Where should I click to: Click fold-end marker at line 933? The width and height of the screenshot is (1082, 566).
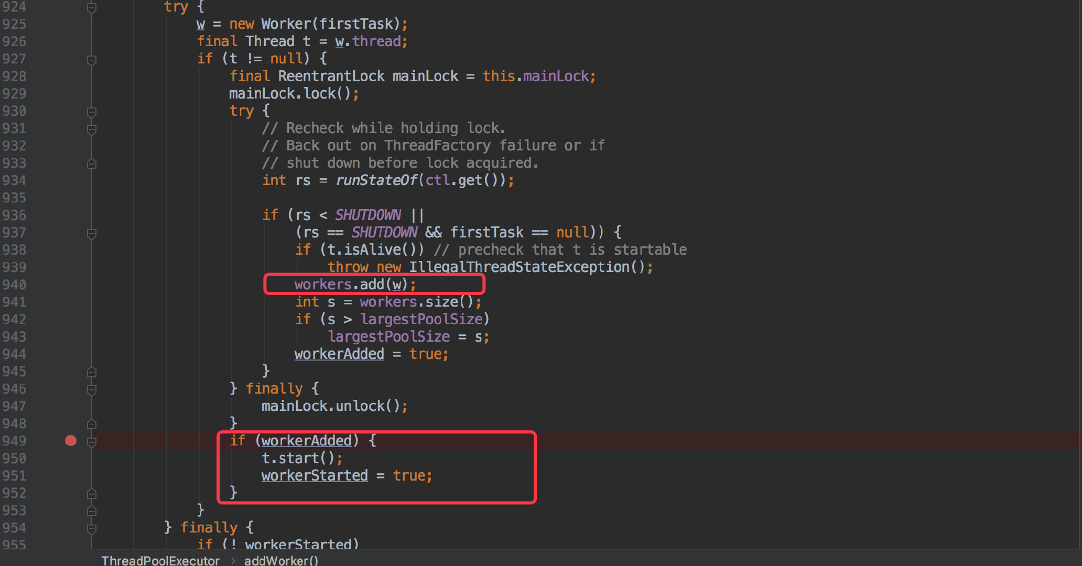92,164
